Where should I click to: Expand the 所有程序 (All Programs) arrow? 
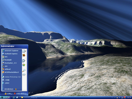(16, 89)
